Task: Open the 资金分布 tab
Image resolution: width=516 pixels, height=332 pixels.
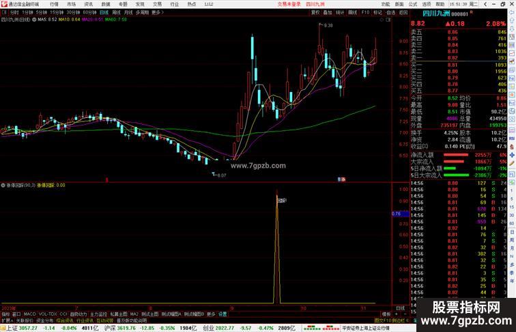Action: pos(45,320)
